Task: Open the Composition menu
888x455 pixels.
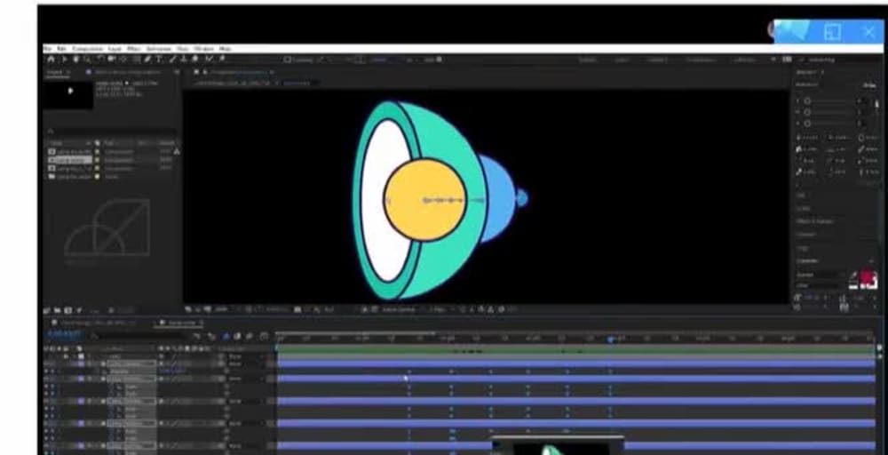Action: click(x=87, y=49)
